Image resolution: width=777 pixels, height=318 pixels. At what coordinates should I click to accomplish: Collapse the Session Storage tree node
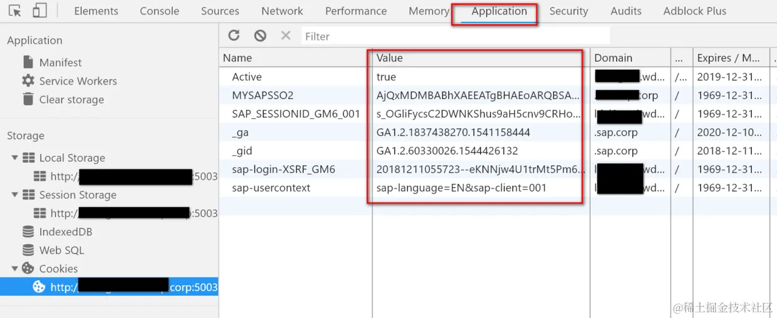coord(14,195)
